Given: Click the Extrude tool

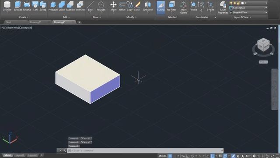Looking at the screenshot, I should point(18,6).
